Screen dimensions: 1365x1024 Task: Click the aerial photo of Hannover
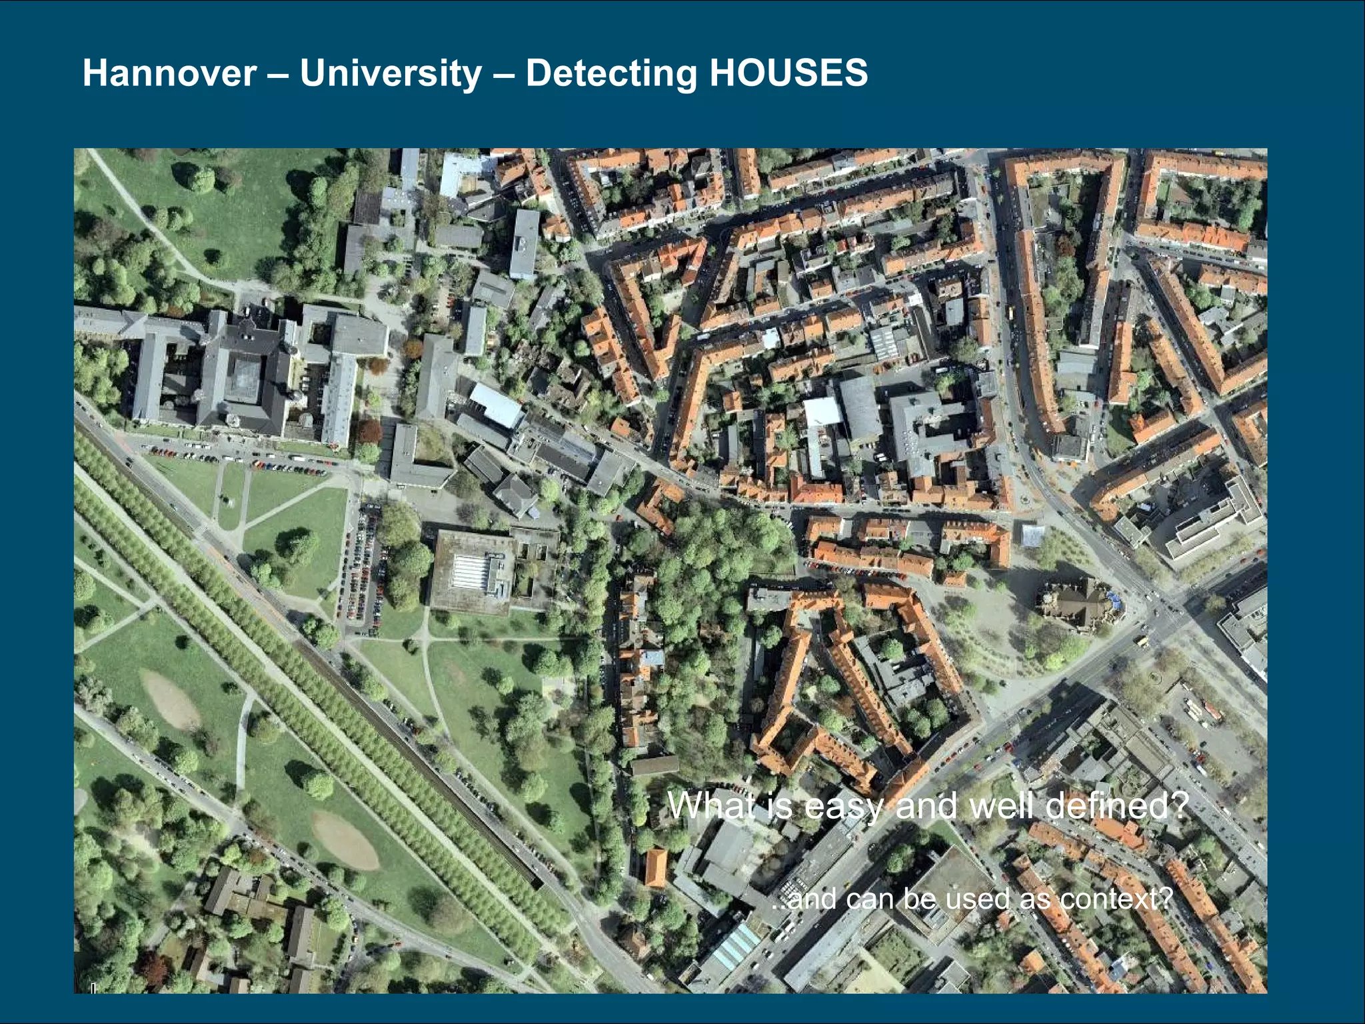tap(671, 571)
